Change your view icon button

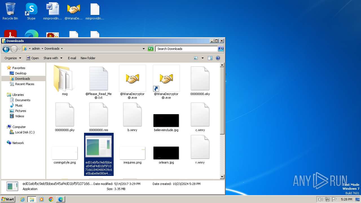point(196,58)
